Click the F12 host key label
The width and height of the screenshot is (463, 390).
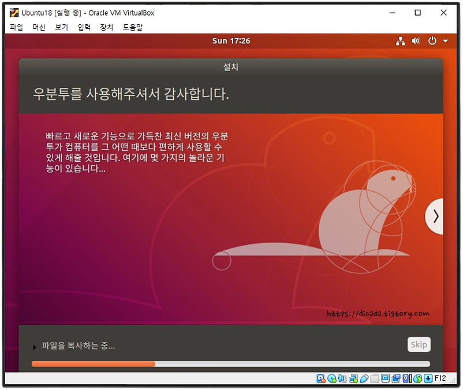point(440,378)
